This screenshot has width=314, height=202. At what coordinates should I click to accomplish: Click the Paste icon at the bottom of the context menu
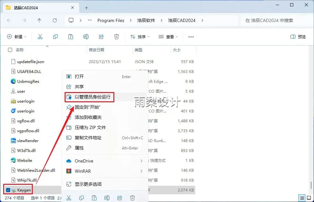tap(94, 198)
